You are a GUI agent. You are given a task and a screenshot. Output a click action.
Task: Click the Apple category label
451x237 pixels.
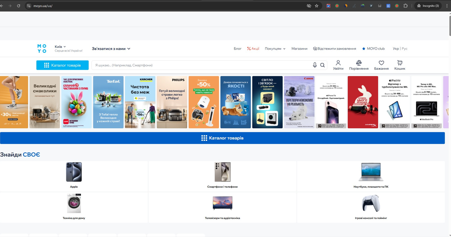pyautogui.click(x=74, y=187)
